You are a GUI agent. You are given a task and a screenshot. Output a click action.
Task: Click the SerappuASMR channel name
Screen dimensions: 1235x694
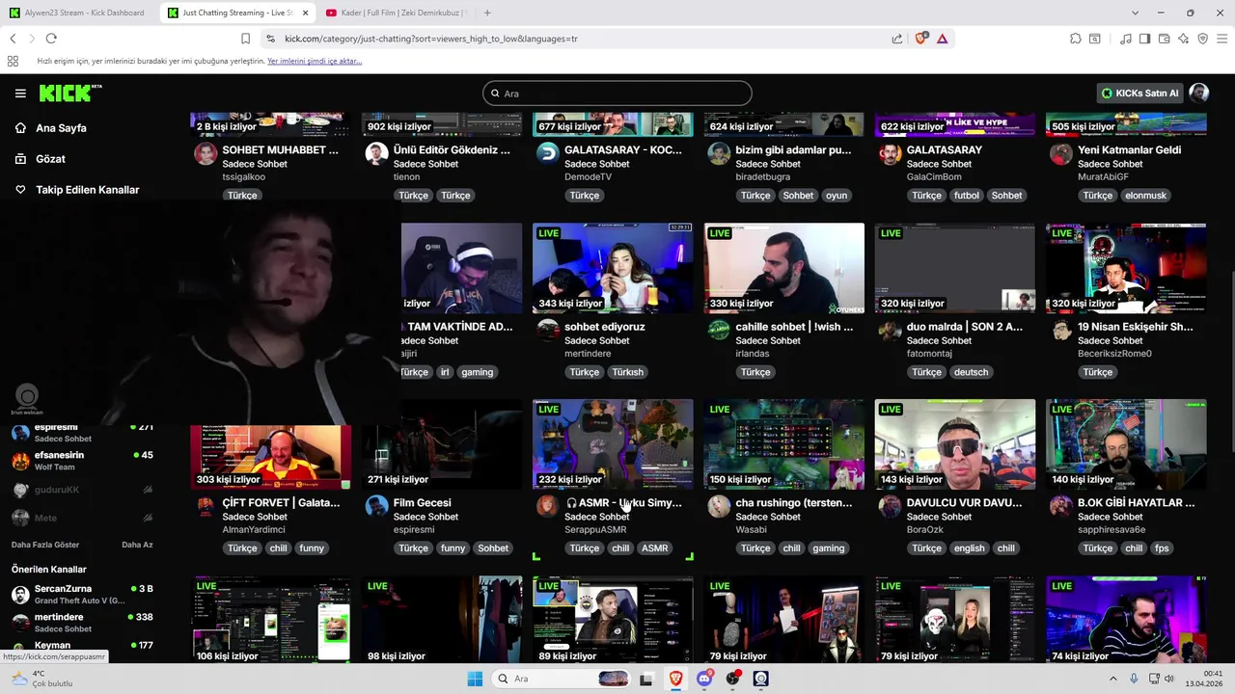point(595,529)
